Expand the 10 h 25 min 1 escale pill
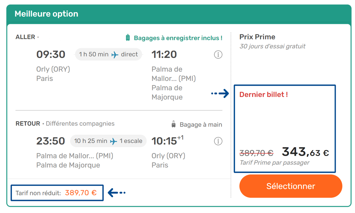This screenshot has height=213, width=355. click(x=108, y=141)
